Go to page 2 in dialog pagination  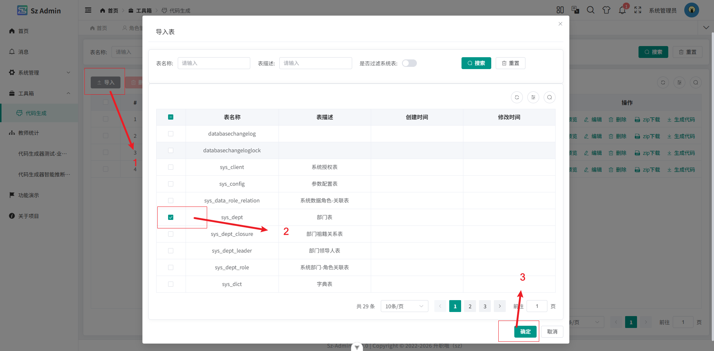tap(470, 306)
